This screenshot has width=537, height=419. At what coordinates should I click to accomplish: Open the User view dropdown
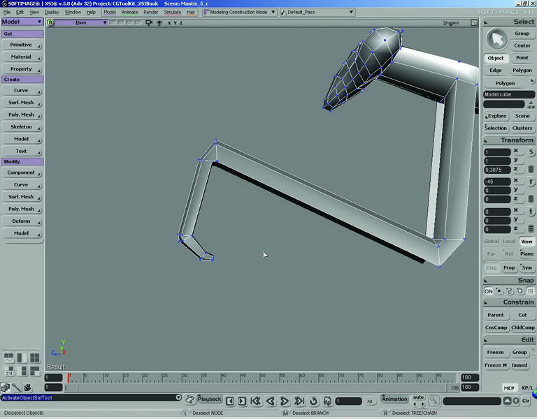pos(81,22)
